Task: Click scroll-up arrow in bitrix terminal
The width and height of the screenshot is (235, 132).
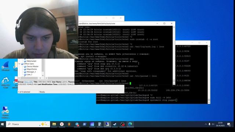Action: coord(174,27)
